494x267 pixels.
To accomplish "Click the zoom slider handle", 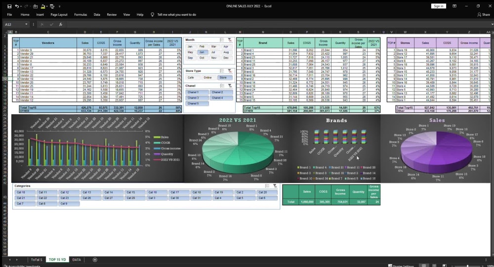I will [x=467, y=266].
